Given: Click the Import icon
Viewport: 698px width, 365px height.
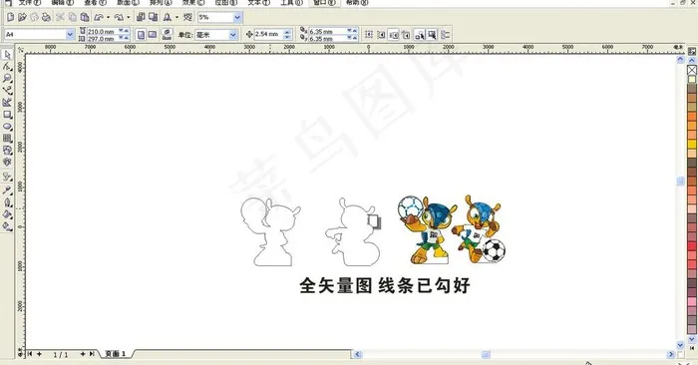Looking at the screenshot, I should point(141,17).
